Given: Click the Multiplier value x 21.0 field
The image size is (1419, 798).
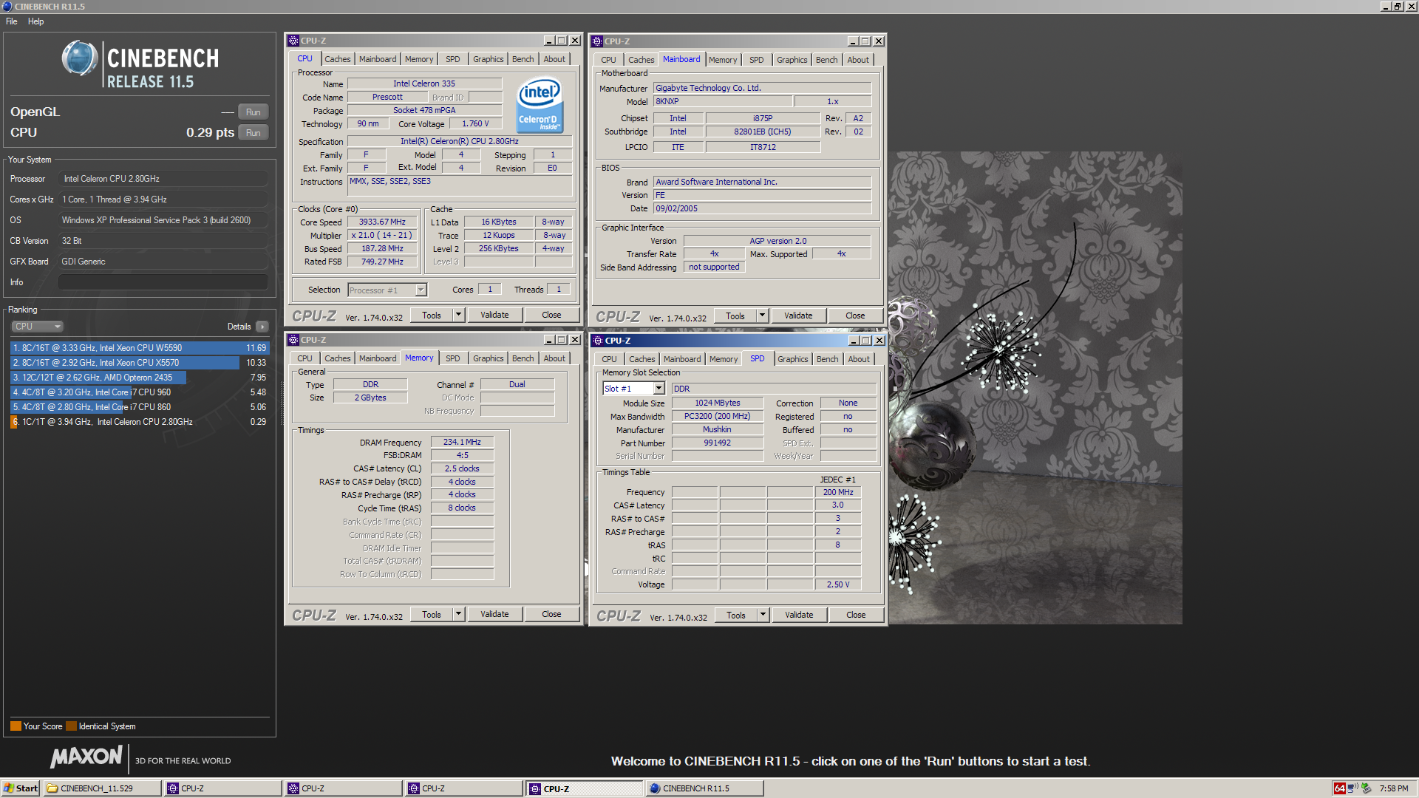Looking at the screenshot, I should tap(382, 235).
